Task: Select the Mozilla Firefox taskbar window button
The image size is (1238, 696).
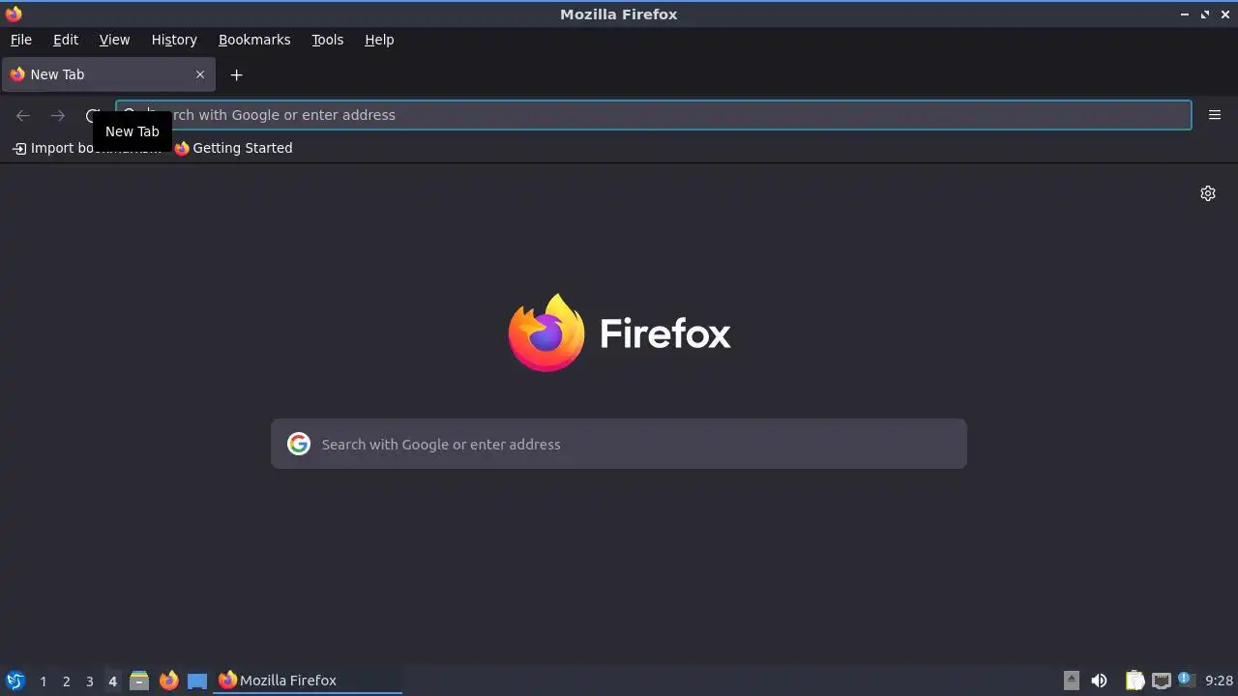Action: click(x=308, y=681)
